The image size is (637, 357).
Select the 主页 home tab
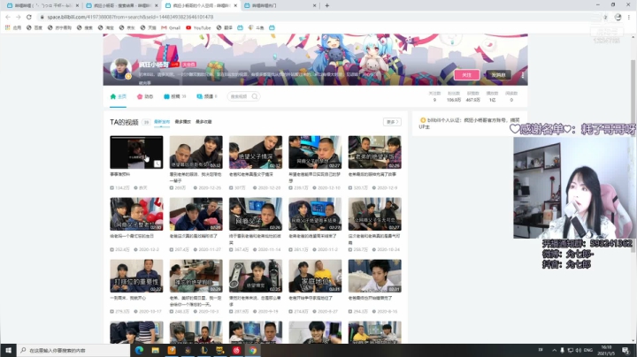pyautogui.click(x=119, y=96)
